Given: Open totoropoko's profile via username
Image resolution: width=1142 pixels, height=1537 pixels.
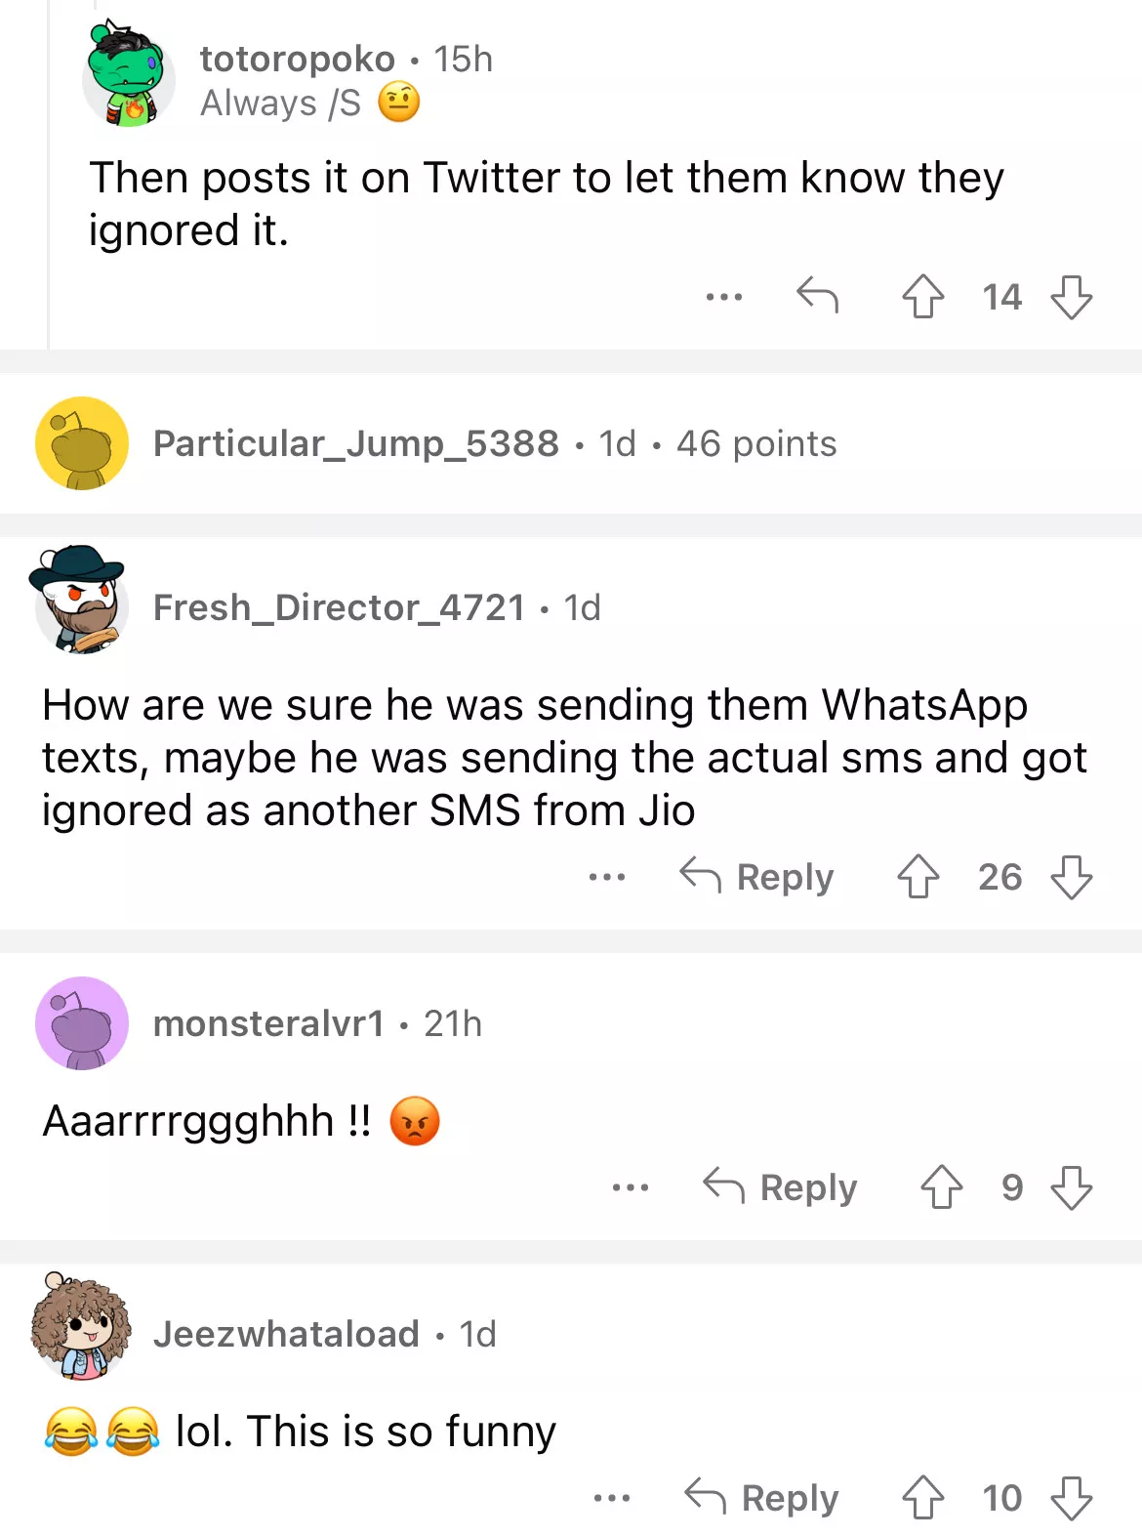Looking at the screenshot, I should tap(297, 60).
